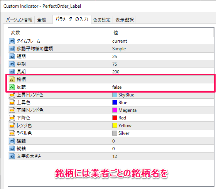Select the 横軸 variable name
This screenshot has height=189, width=216.
tap(21, 141)
